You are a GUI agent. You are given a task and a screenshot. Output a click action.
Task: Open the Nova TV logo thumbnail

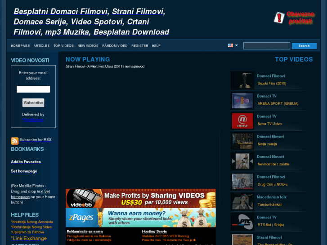242,121
